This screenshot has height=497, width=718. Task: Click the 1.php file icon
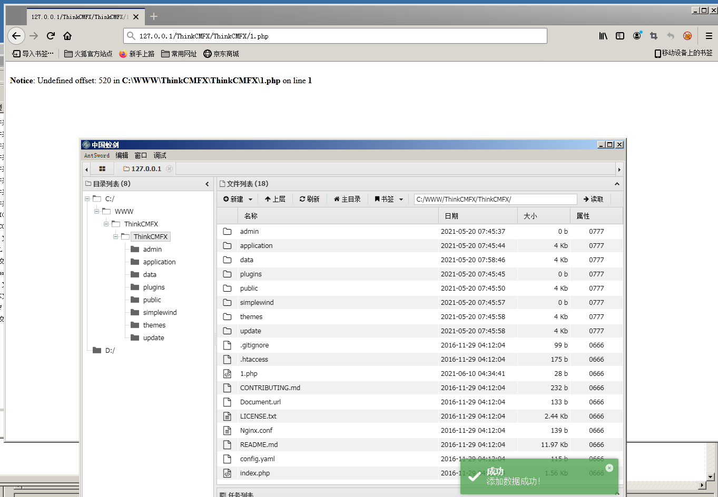(227, 374)
